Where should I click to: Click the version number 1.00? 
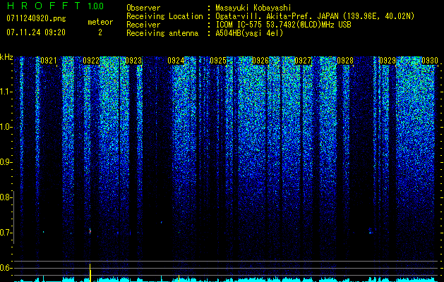pos(96,6)
